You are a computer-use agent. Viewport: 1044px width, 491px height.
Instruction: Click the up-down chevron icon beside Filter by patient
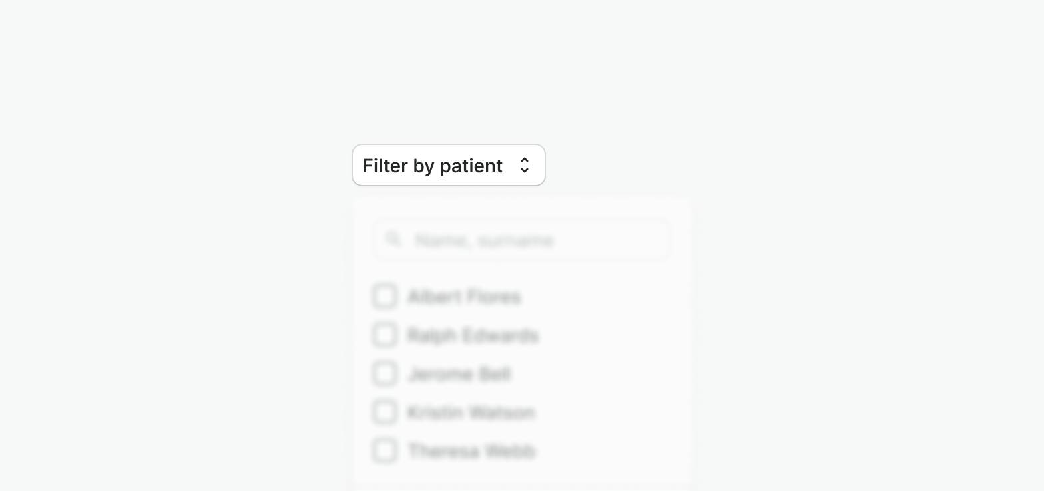[x=525, y=165]
